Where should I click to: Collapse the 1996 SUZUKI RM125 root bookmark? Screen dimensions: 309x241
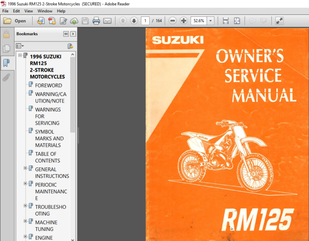pos(20,56)
